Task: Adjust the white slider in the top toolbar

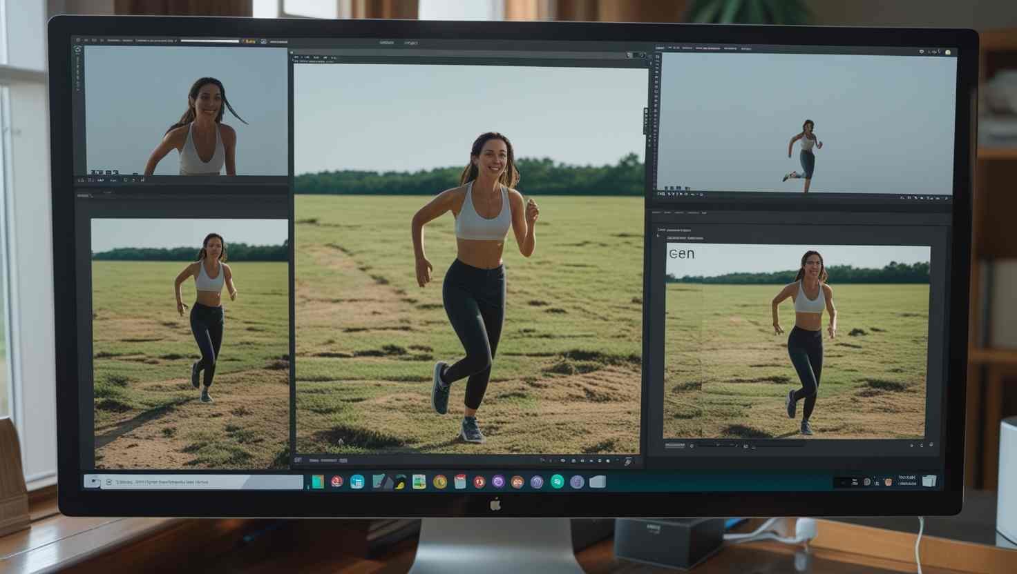Action: tap(209, 41)
